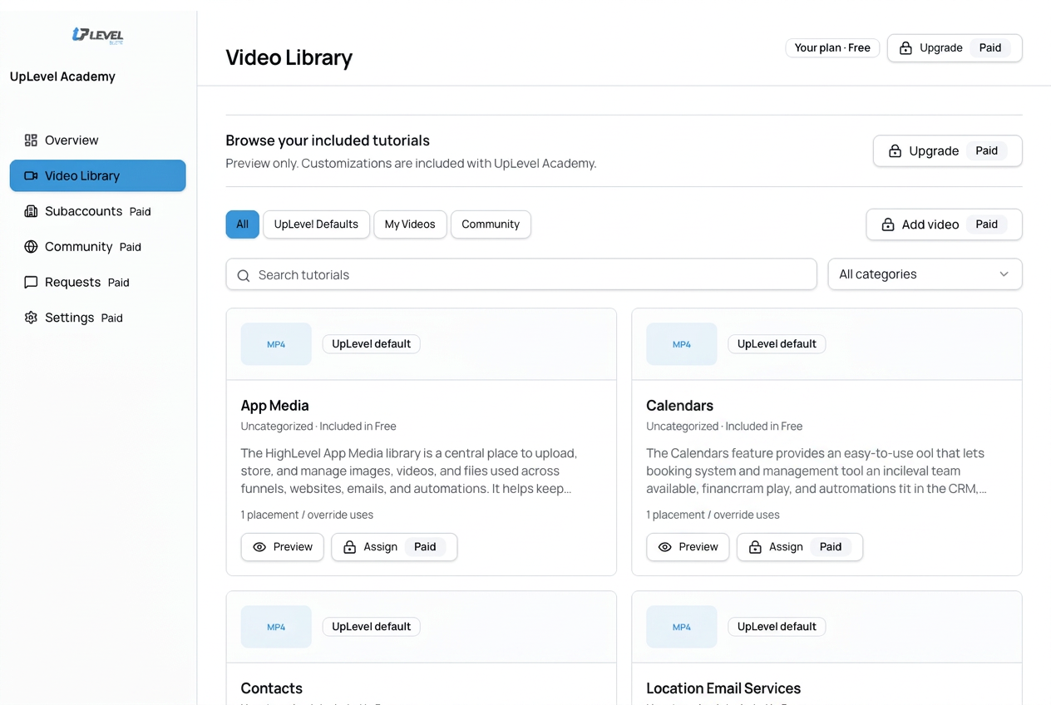The height and width of the screenshot is (705, 1051).
Task: Click the Subaccounts building icon
Action: coord(31,211)
